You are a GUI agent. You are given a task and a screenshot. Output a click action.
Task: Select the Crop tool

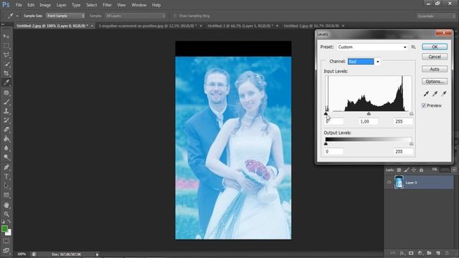6,73
